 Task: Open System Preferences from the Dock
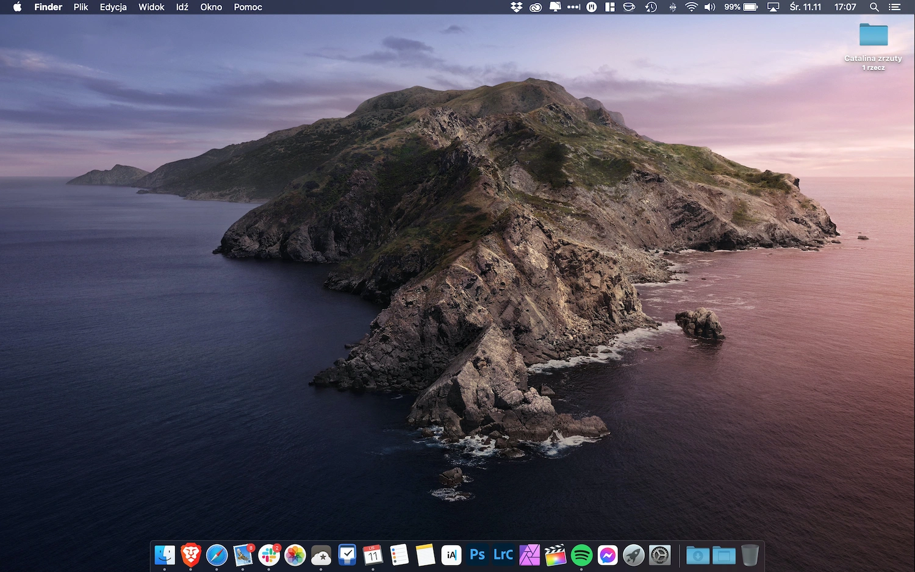pyautogui.click(x=660, y=555)
